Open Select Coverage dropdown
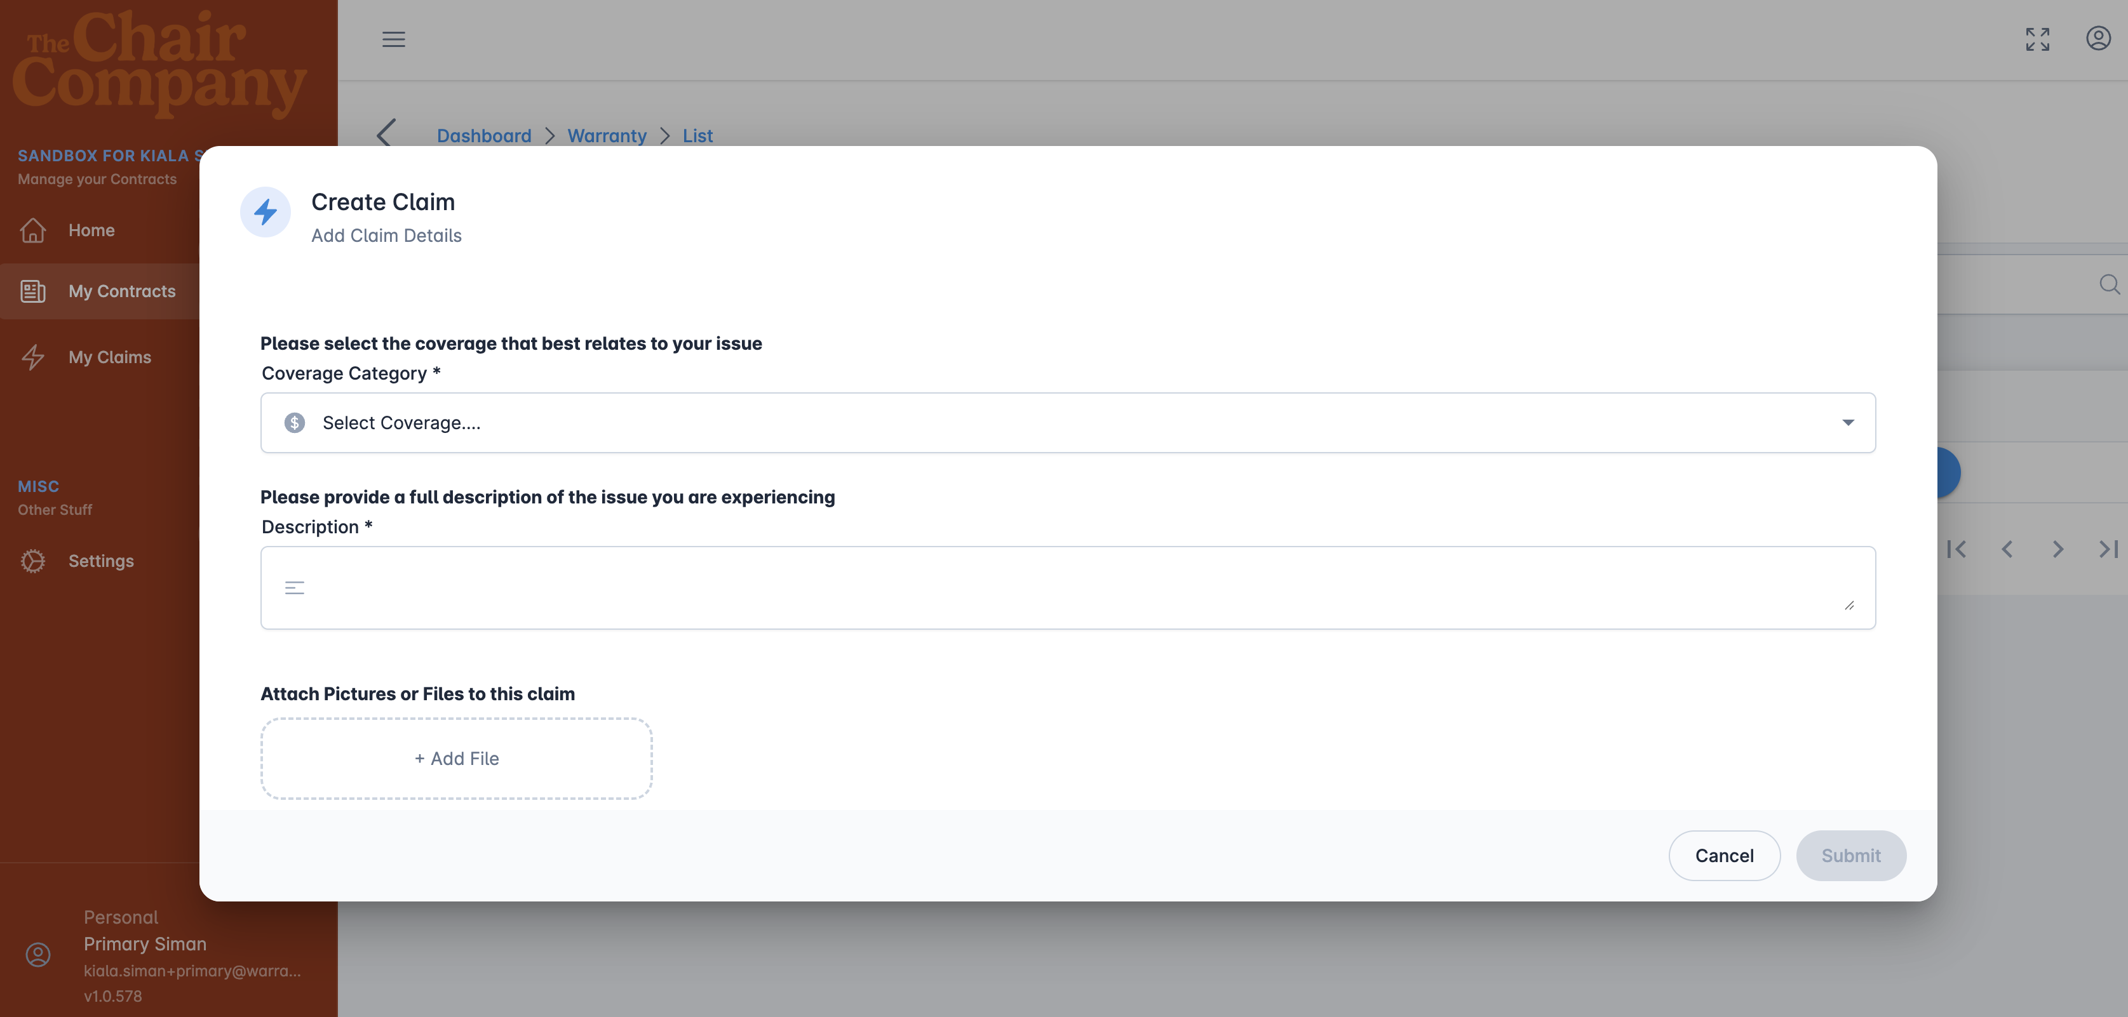The image size is (2128, 1017). pyautogui.click(x=1066, y=423)
